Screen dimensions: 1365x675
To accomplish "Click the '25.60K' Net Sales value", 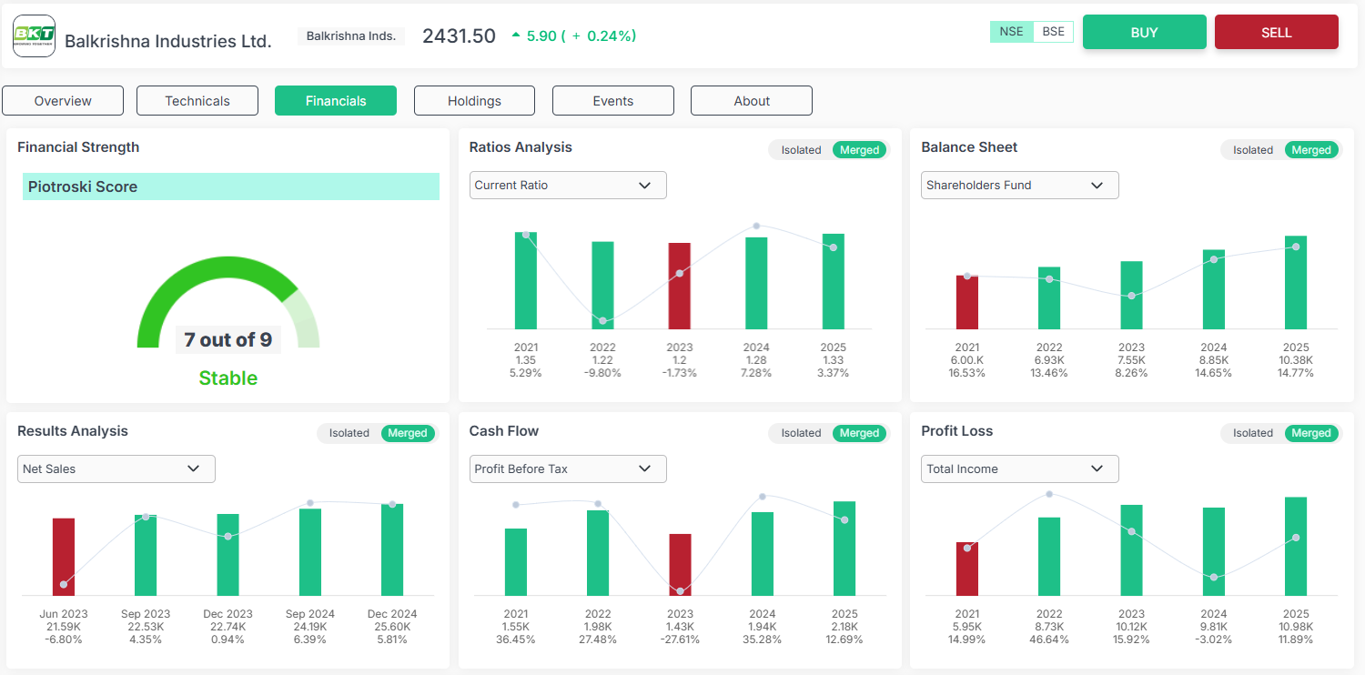I will click(392, 627).
